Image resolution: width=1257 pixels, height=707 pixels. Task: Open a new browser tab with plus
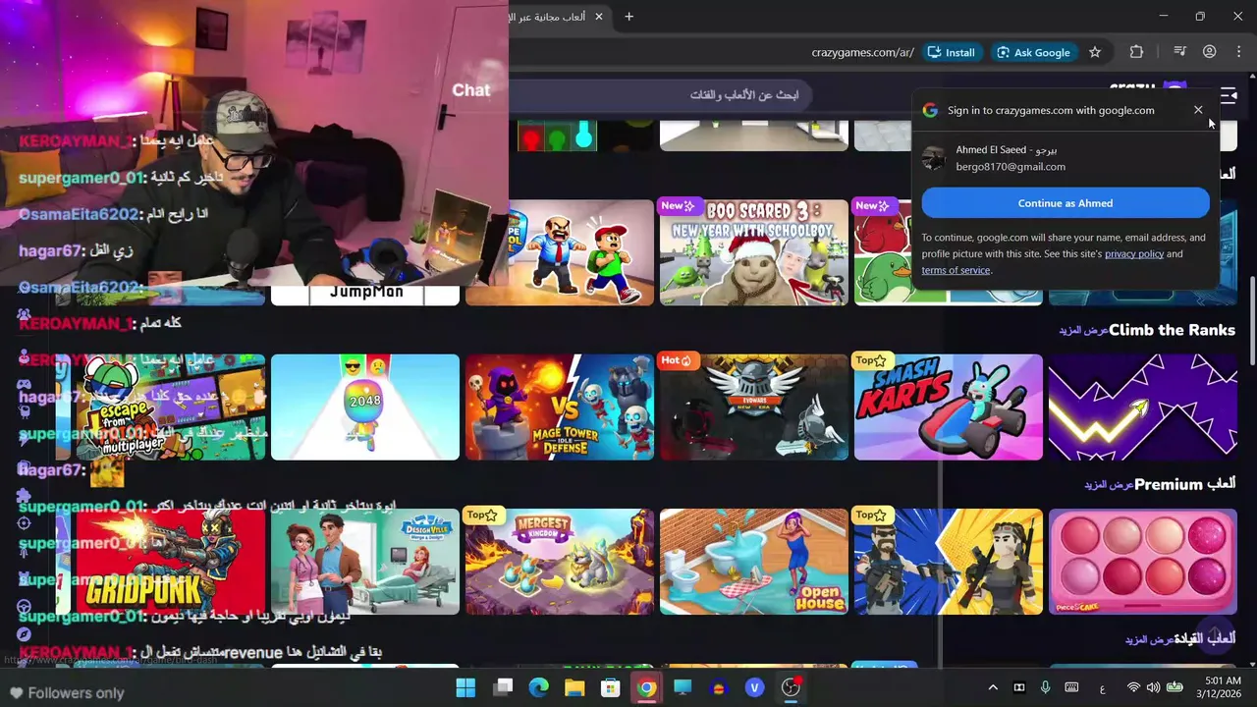click(x=629, y=16)
